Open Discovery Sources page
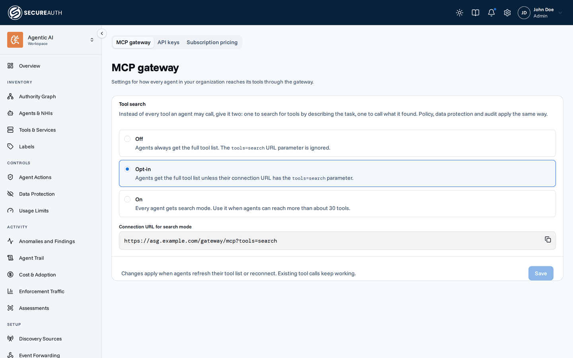 coord(40,339)
